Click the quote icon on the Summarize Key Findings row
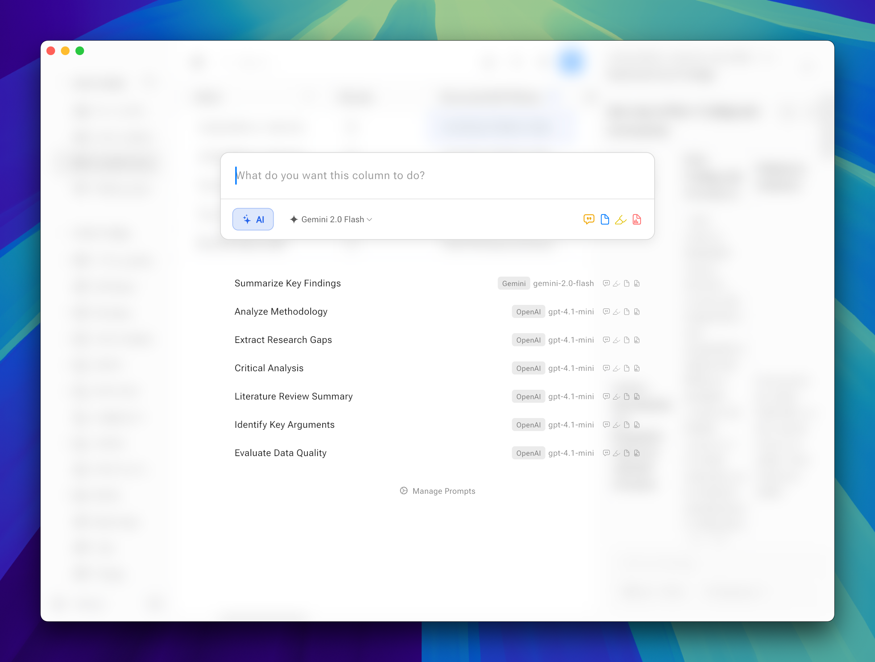Viewport: 875px width, 662px height. (x=606, y=283)
